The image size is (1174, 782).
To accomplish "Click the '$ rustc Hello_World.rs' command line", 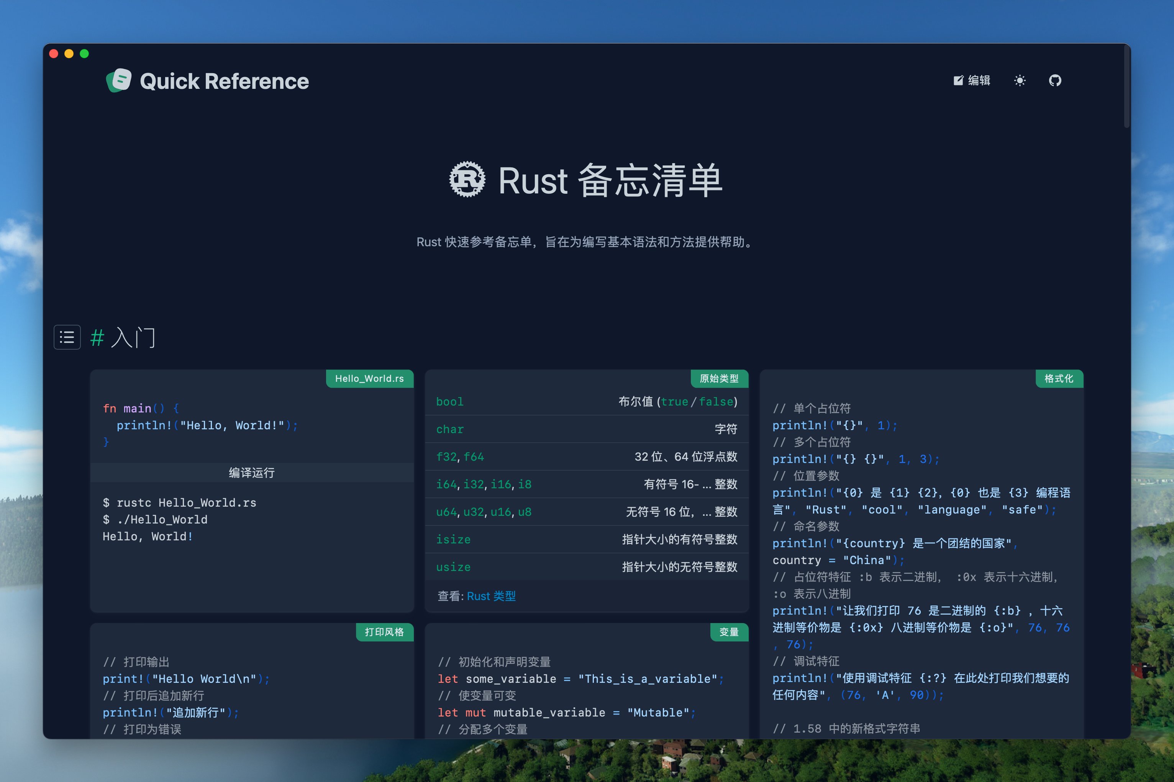I will [x=180, y=503].
